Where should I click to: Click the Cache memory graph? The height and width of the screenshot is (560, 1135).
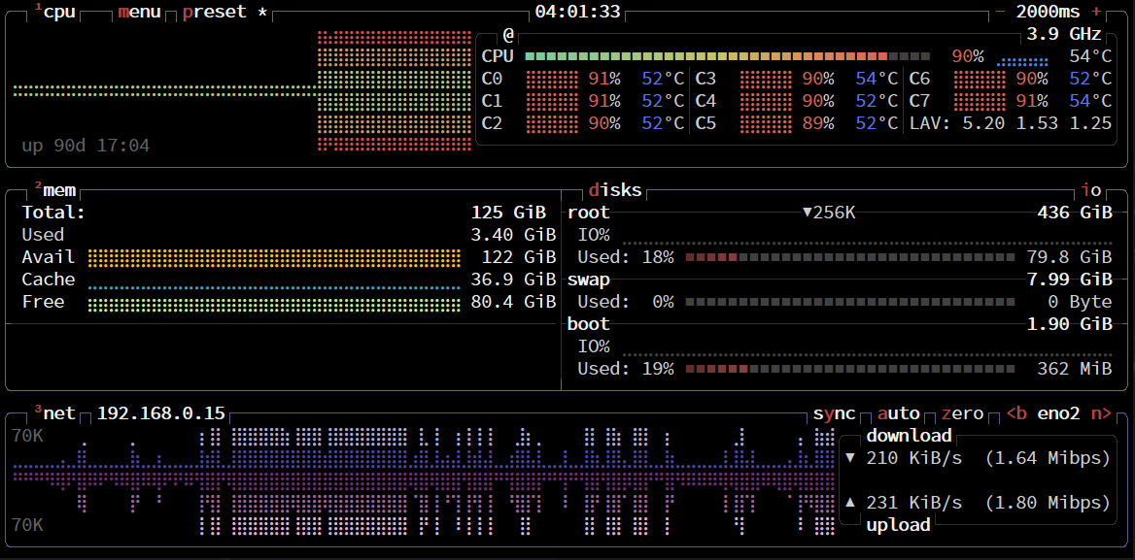click(274, 287)
